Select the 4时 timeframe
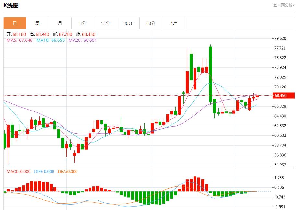 click(173, 23)
